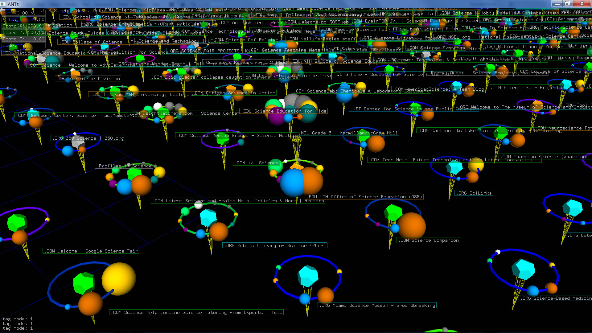Click the .ORG 350 Science tag label
592x333 pixels.
[88, 138]
